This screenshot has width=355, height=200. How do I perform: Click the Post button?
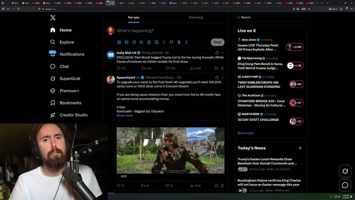(217, 42)
